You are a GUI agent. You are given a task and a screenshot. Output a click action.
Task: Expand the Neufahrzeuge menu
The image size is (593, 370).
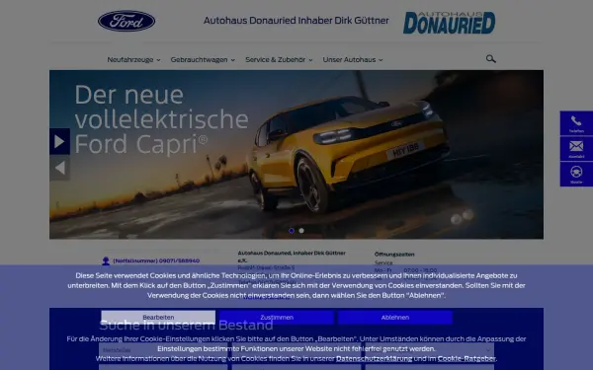coord(133,59)
